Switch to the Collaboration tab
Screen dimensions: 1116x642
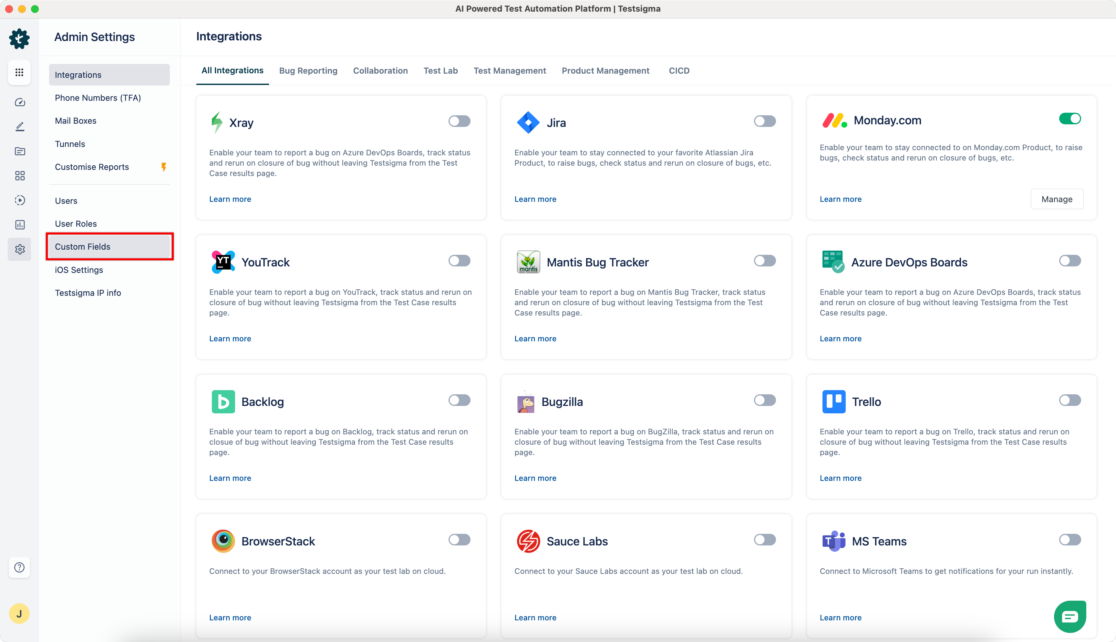click(x=380, y=70)
